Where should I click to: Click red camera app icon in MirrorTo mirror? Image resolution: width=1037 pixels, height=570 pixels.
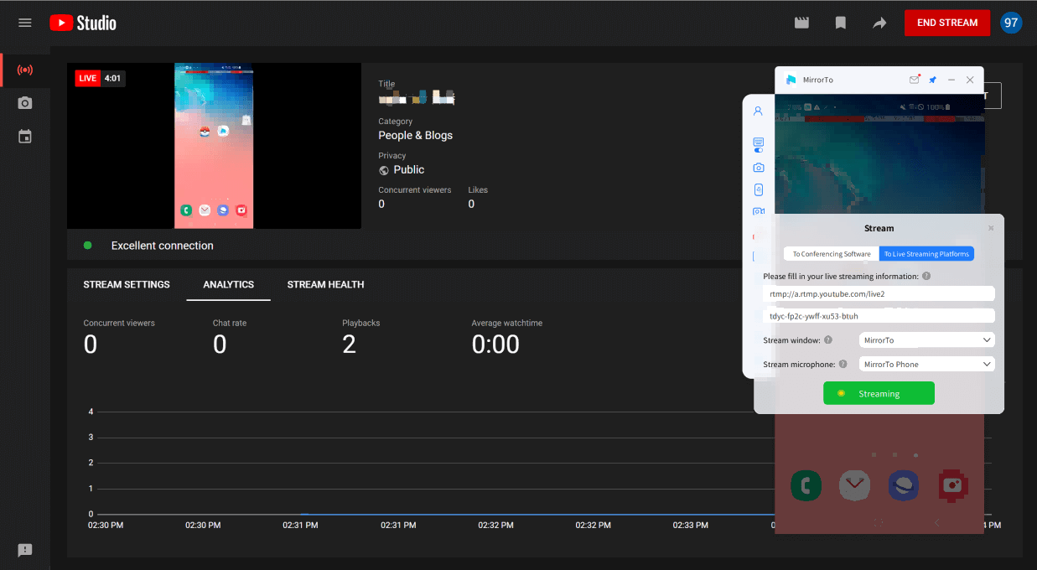point(953,485)
